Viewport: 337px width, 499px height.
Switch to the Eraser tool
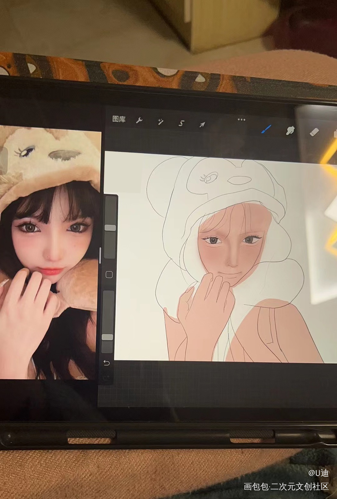pyautogui.click(x=314, y=132)
